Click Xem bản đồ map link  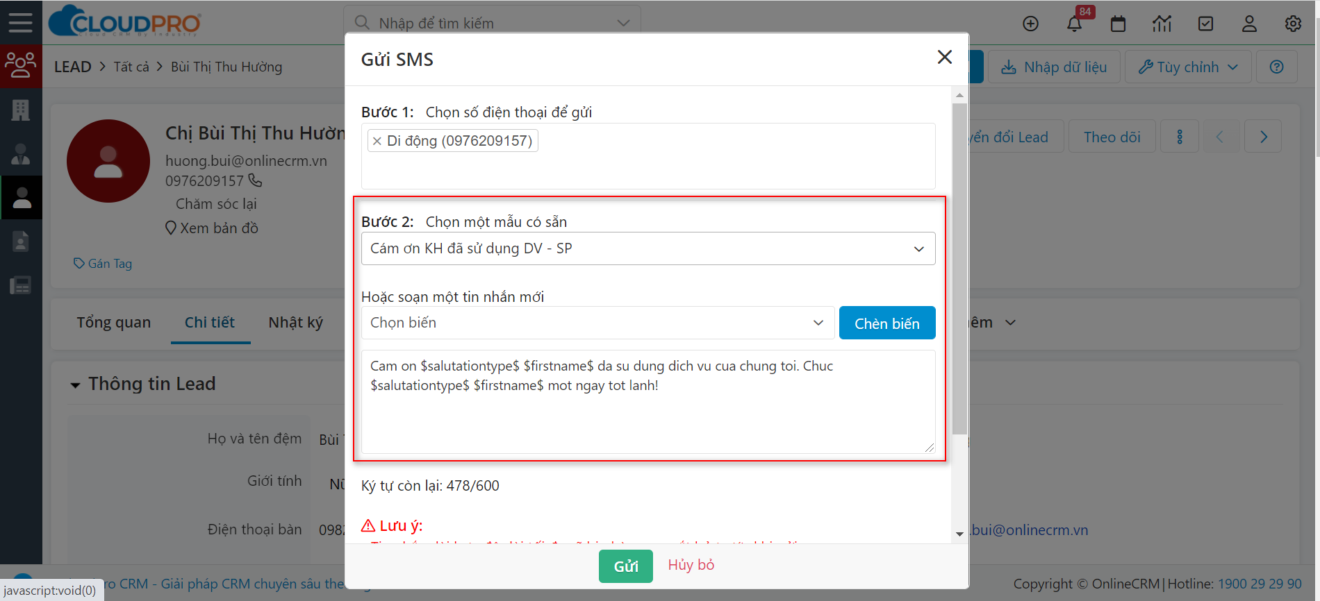pyautogui.click(x=212, y=228)
